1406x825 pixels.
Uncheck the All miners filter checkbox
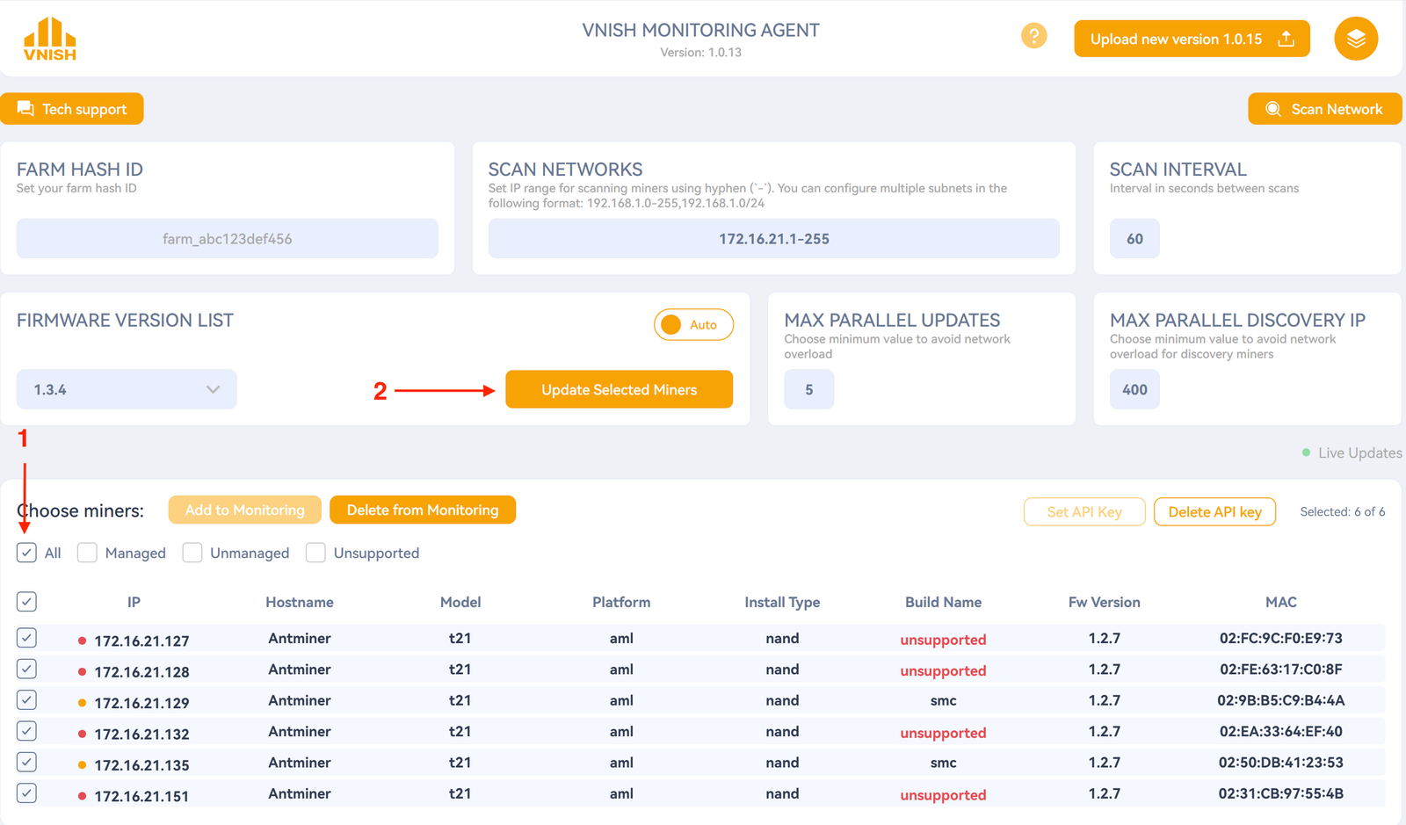pos(26,553)
